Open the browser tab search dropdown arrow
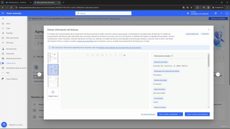Image resolution: width=230 pixels, height=129 pixels. pos(3,3)
